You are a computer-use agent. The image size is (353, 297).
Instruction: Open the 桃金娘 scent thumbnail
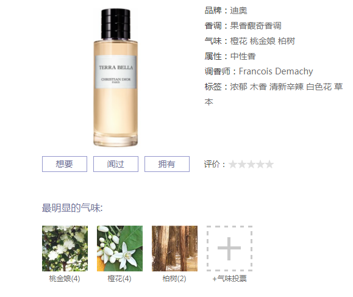tap(65, 248)
